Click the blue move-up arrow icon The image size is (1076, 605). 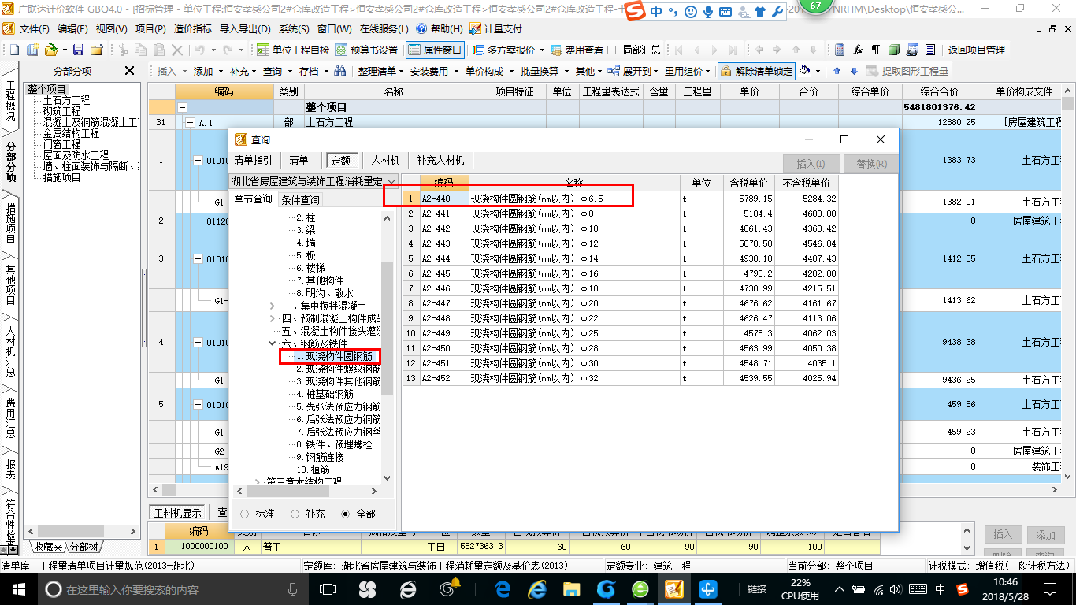[837, 71]
